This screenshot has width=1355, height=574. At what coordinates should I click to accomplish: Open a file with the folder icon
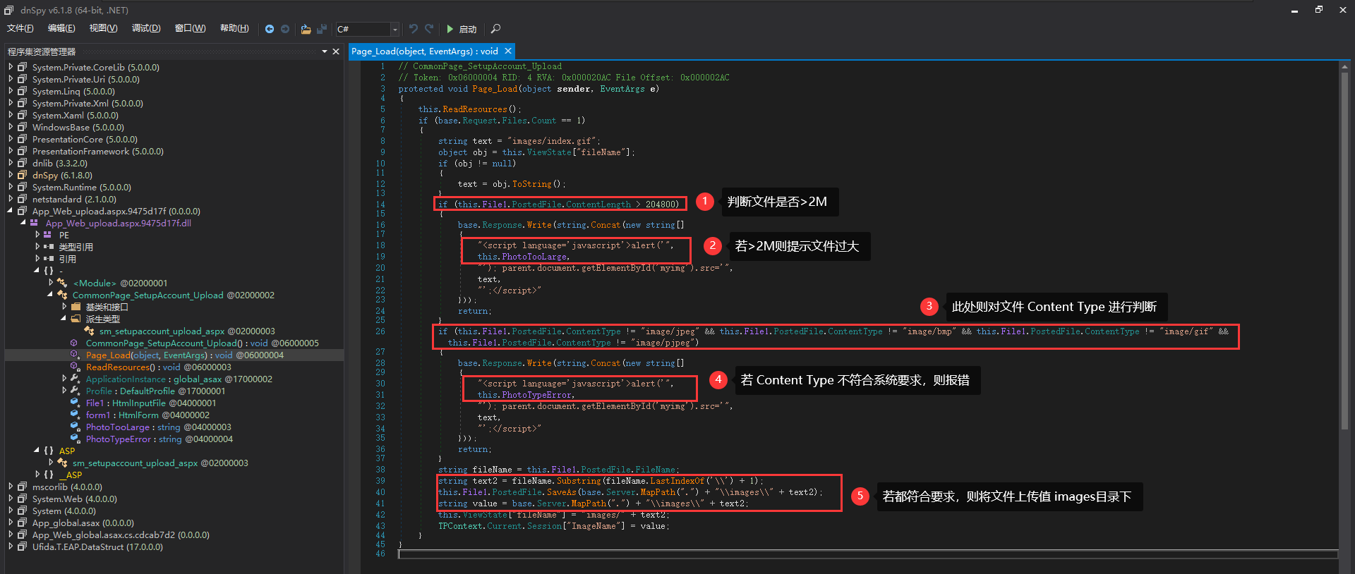[306, 29]
